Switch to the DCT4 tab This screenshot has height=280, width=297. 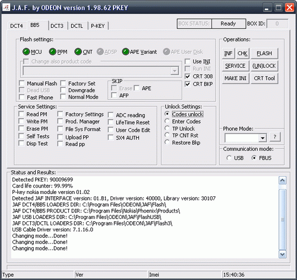point(17,26)
